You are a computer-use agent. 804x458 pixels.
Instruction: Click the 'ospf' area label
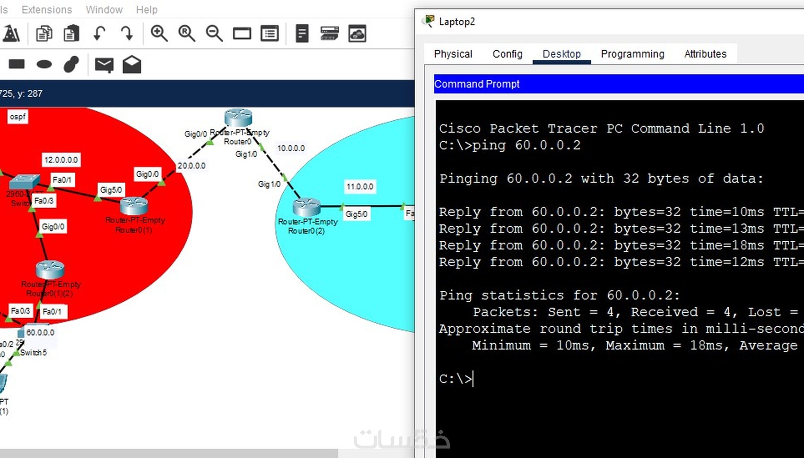coord(18,117)
